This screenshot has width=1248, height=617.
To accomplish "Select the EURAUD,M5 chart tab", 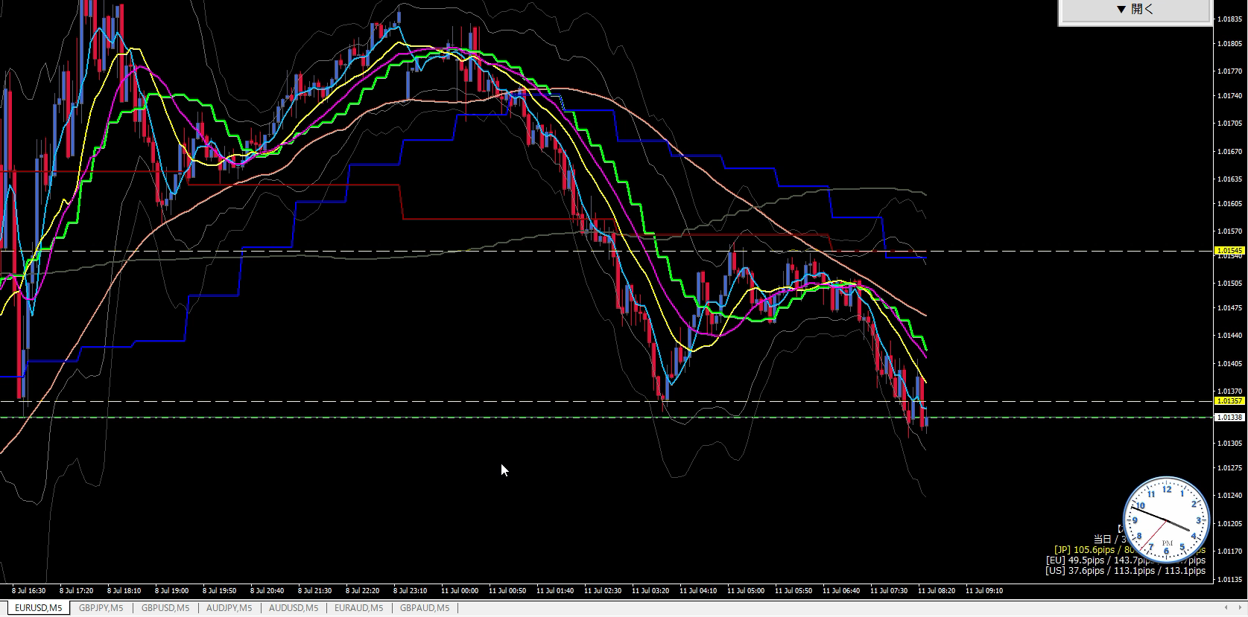I will click(358, 608).
